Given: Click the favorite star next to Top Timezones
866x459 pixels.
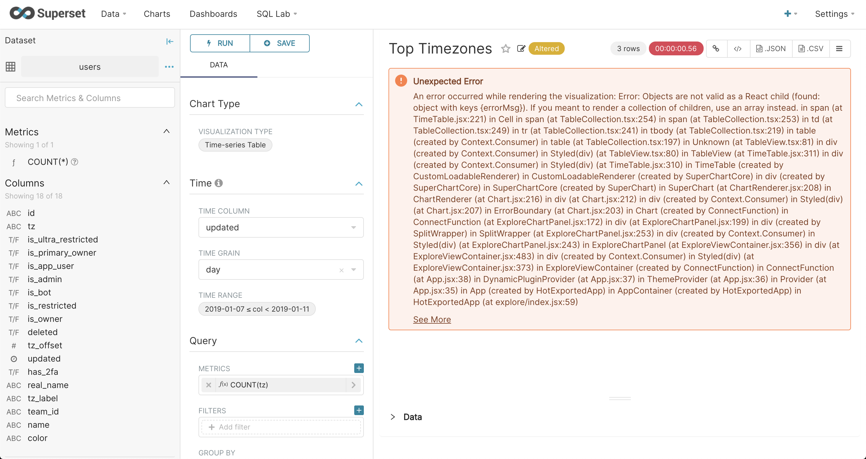Looking at the screenshot, I should click(505, 49).
